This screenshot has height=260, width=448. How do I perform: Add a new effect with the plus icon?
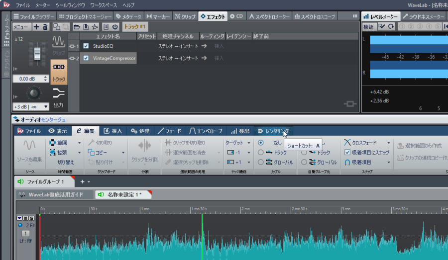pyautogui.click(x=36, y=27)
